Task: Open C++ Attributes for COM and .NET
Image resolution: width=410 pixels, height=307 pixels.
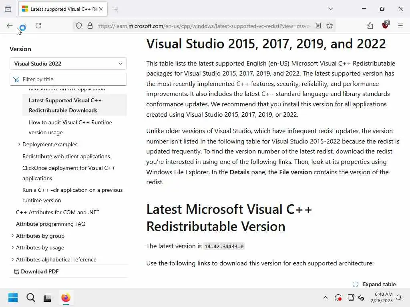Action: coord(58,212)
